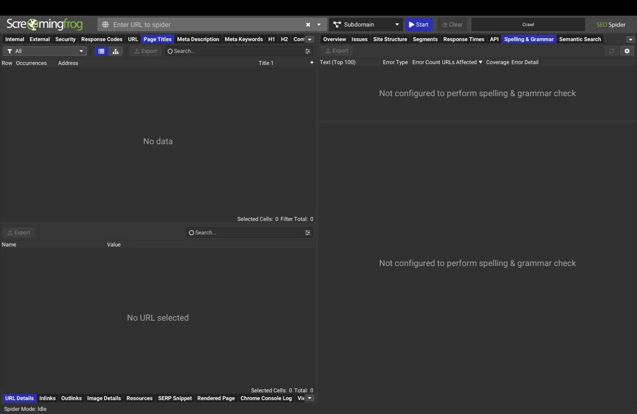Image resolution: width=637 pixels, height=414 pixels.
Task: Click the globe icon in the URL bar
Action: pos(105,25)
